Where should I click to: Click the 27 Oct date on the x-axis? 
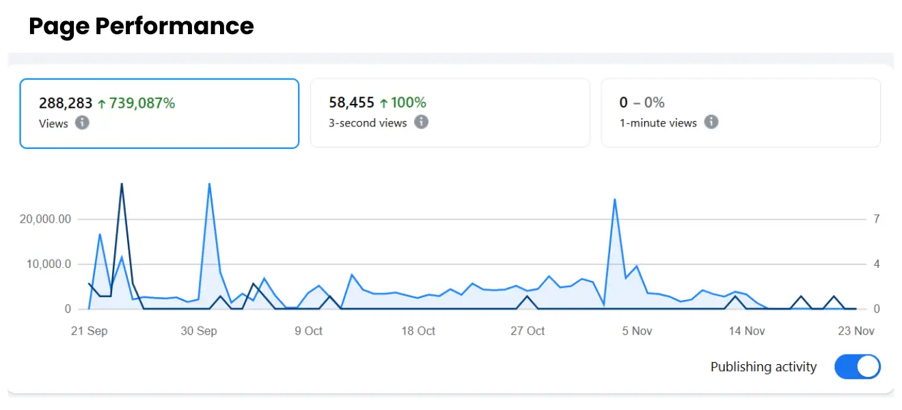click(528, 331)
